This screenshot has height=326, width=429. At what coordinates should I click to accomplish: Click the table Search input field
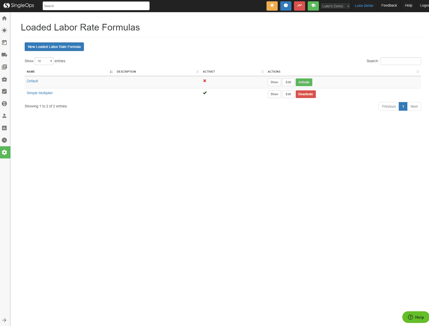pos(401,61)
